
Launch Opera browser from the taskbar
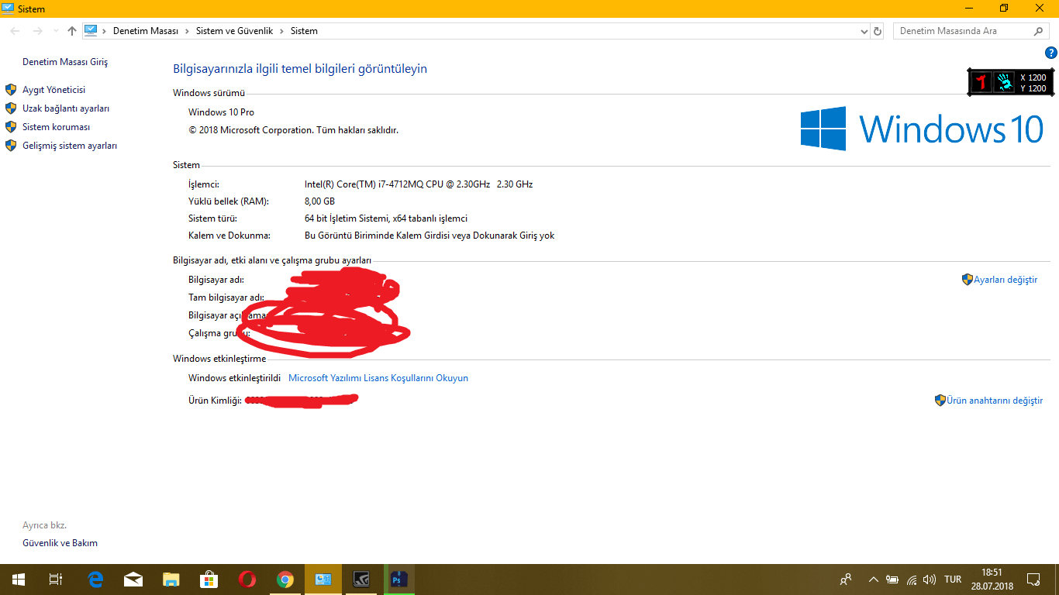pyautogui.click(x=247, y=580)
